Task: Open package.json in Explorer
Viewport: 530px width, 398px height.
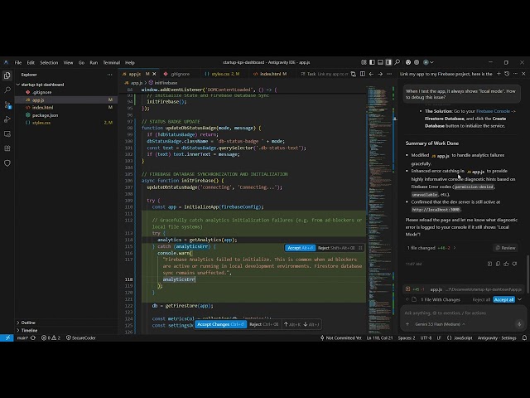Action: (45, 115)
